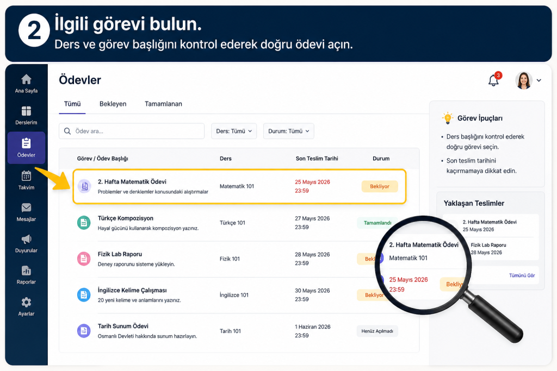Click the Tarih Sunum Ödevi purple icon
Screen dimensions: 557x371
coord(84,331)
